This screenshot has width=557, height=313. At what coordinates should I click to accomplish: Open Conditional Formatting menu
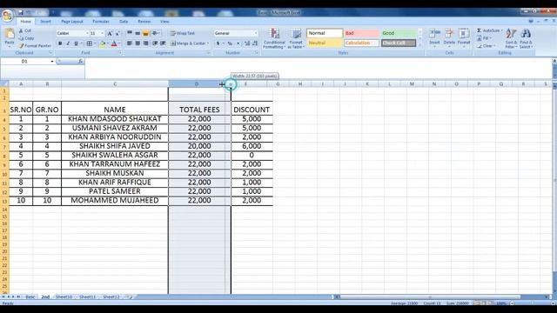click(274, 38)
